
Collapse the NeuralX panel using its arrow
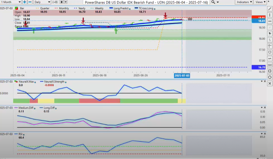click(x=265, y=81)
